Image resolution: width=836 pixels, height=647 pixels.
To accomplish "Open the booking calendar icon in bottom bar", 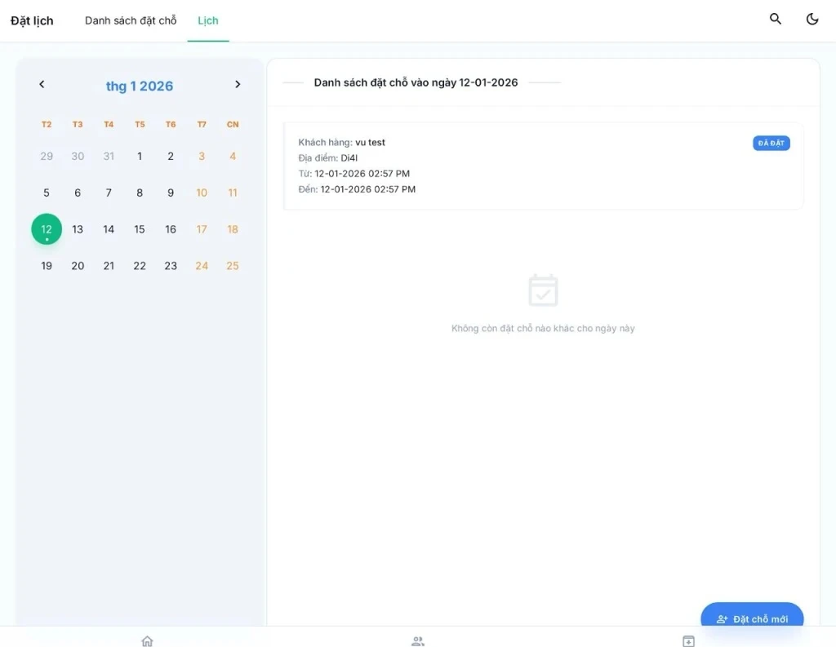I will point(688,640).
